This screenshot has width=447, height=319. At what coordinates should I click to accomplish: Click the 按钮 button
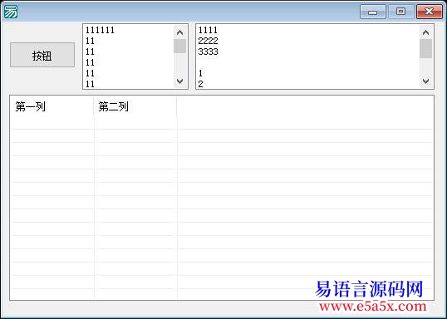42,55
